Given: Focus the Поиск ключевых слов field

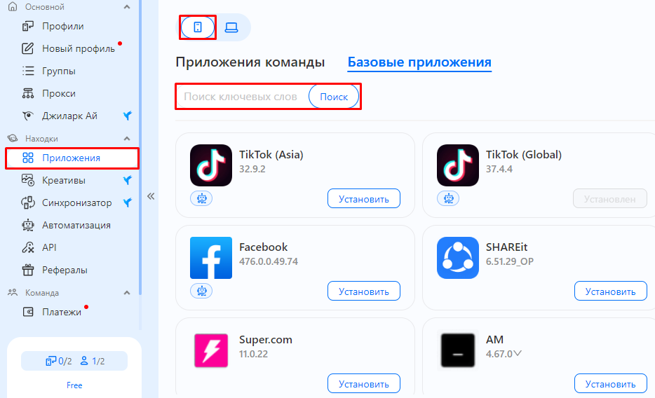Looking at the screenshot, I should pos(242,97).
